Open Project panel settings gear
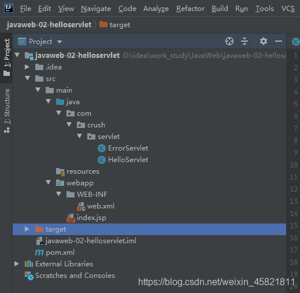The width and height of the screenshot is (300, 293). pyautogui.click(x=264, y=41)
